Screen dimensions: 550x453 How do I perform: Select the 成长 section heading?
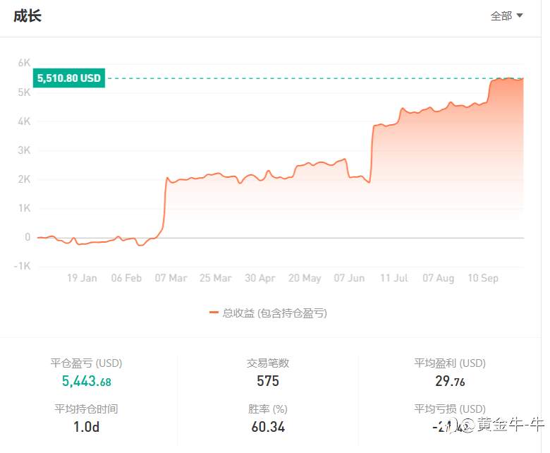tap(28, 16)
